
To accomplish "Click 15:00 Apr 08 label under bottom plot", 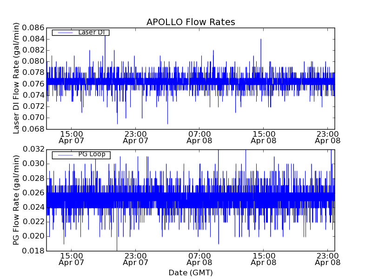I will [264, 259].
